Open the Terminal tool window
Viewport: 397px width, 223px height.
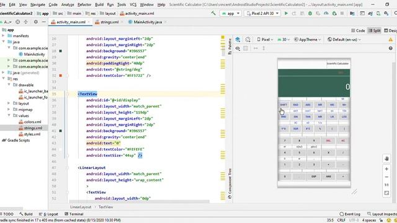click(x=74, y=214)
